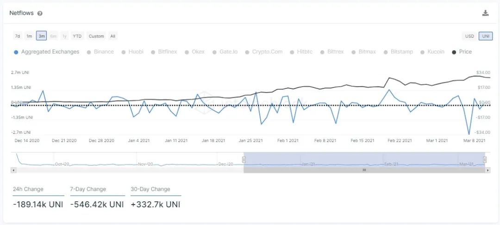Enable the Huobi legend series

(132, 52)
